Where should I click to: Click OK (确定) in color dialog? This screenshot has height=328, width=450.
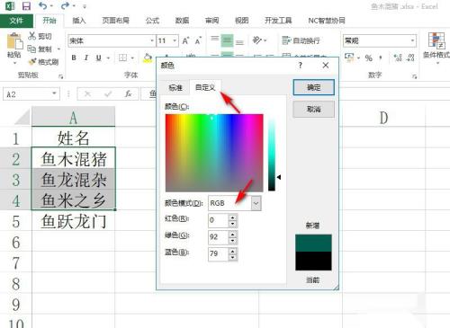tap(314, 87)
